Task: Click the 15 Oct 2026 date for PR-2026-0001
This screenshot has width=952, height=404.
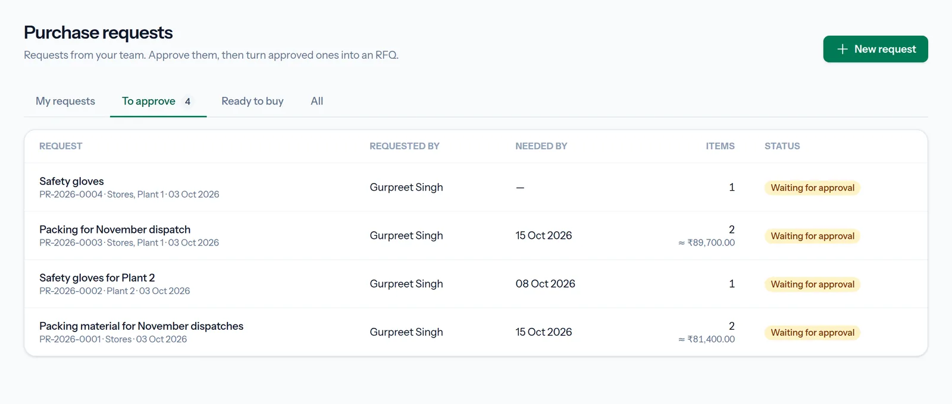Action: [x=544, y=332]
